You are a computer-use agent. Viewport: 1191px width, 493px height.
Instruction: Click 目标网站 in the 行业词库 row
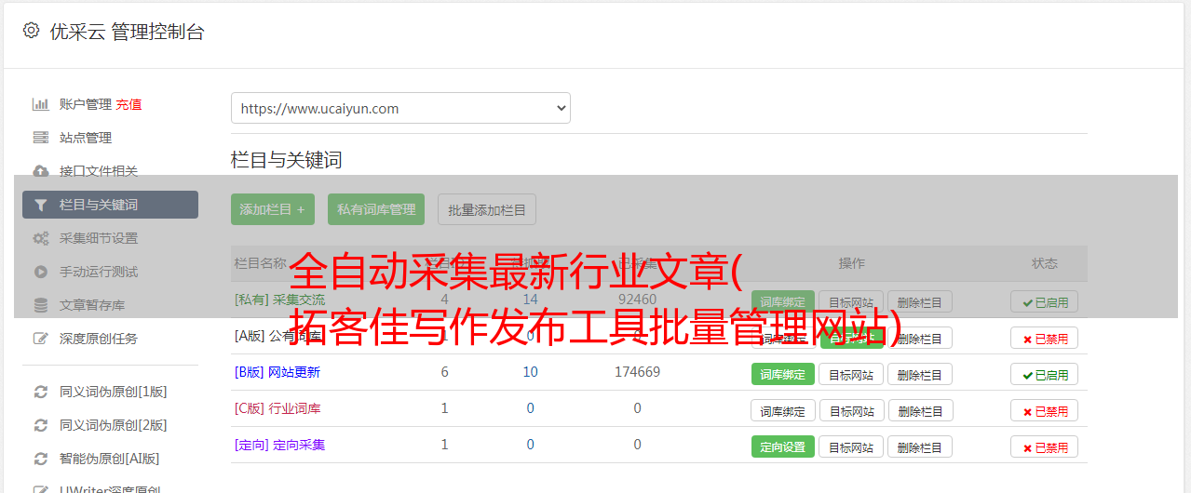[x=851, y=411]
